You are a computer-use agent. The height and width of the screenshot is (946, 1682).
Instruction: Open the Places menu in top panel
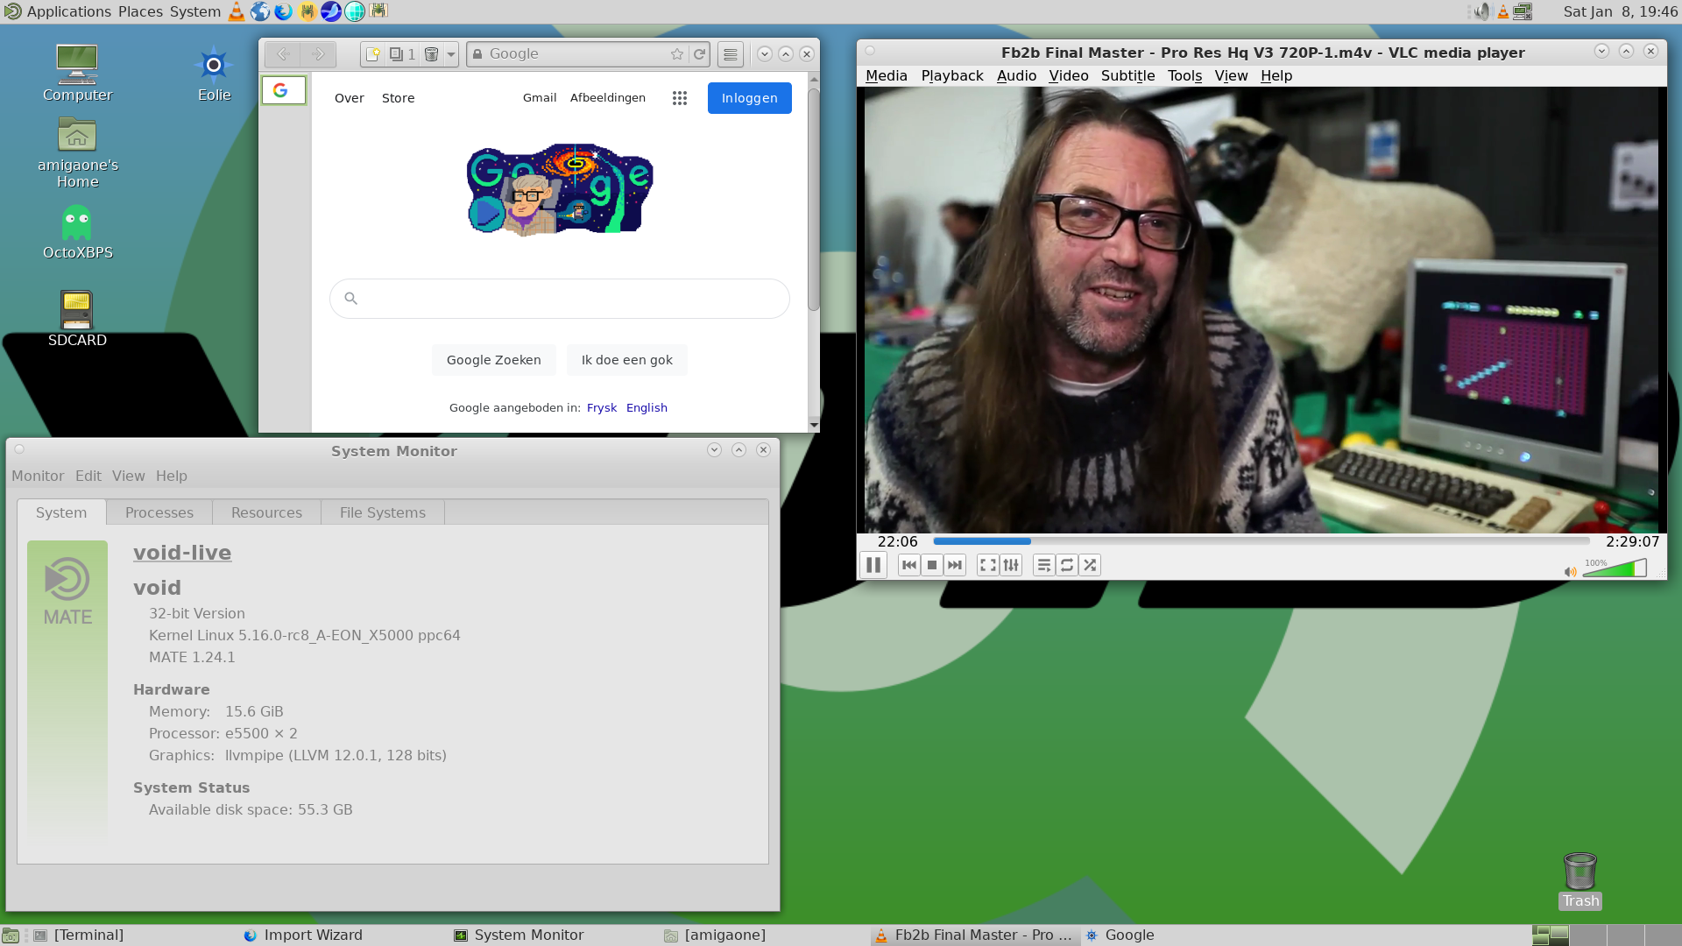click(x=140, y=11)
